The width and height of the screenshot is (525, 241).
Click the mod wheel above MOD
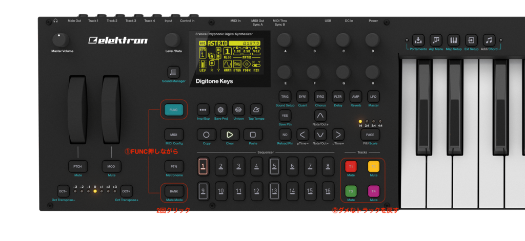[x=111, y=110]
